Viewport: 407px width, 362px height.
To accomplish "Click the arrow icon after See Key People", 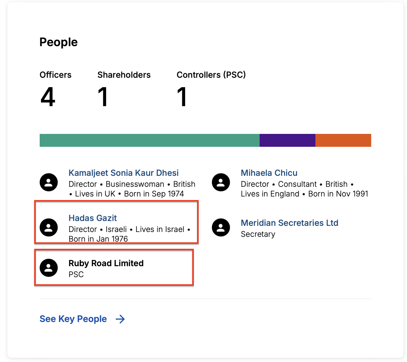I will coord(120,319).
